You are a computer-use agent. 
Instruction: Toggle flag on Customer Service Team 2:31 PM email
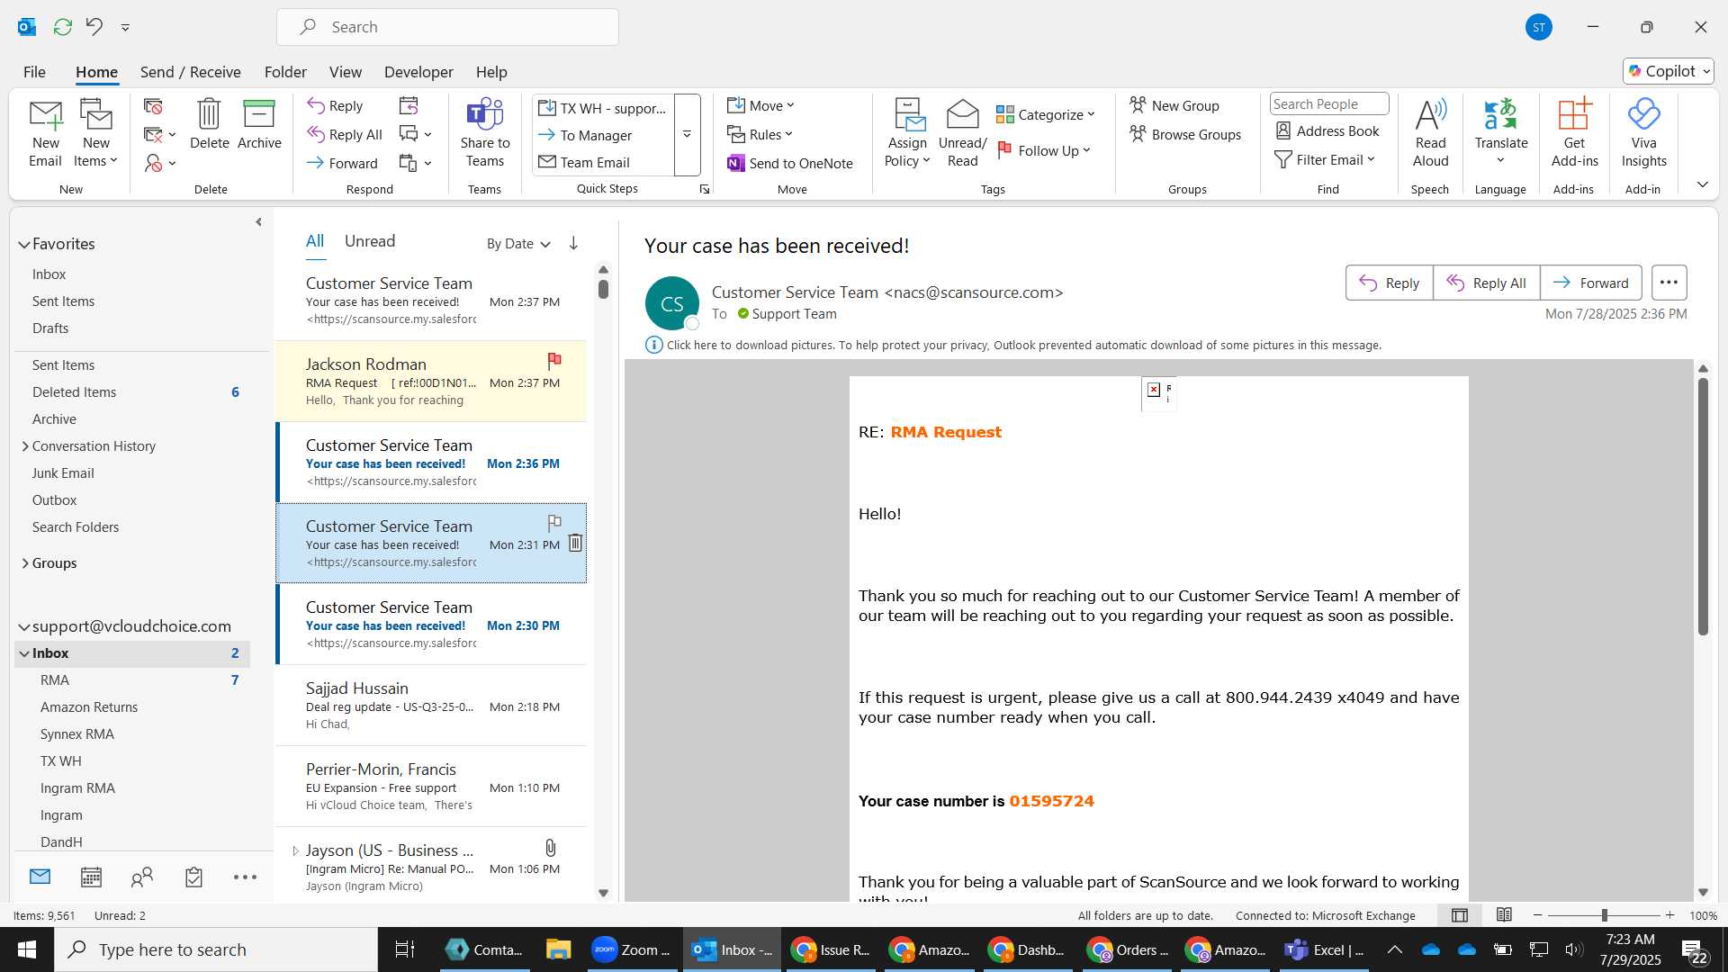coord(554,522)
